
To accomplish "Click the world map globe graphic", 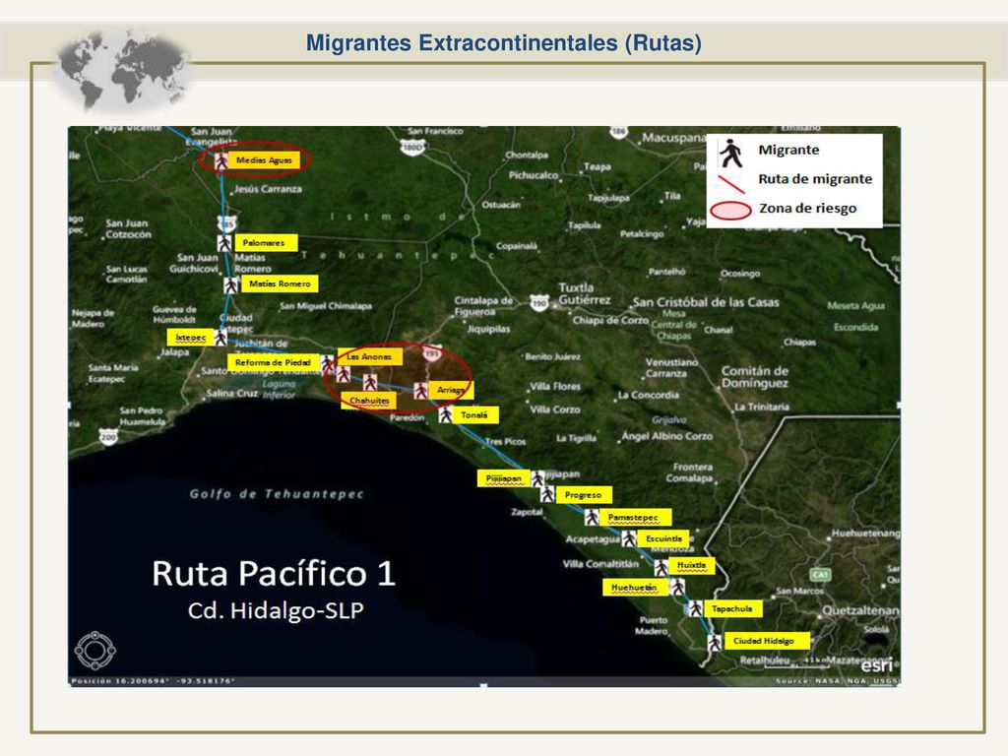I will pos(122,71).
